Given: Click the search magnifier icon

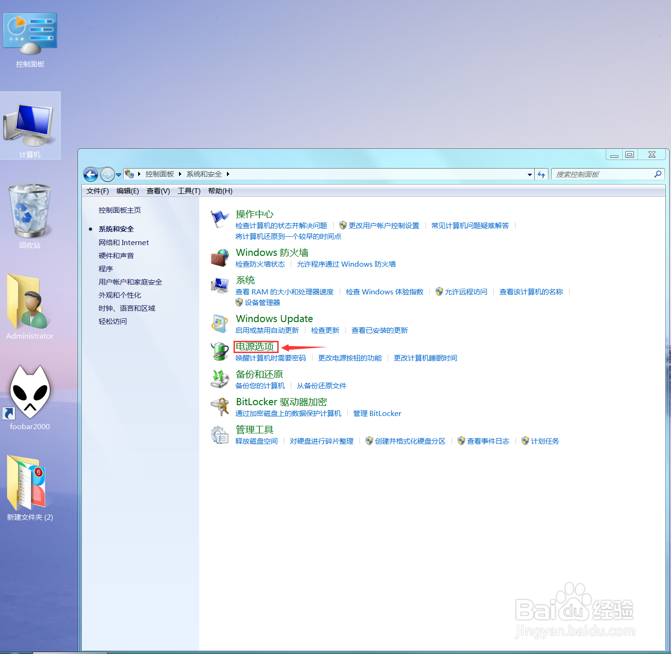Looking at the screenshot, I should pos(658,174).
